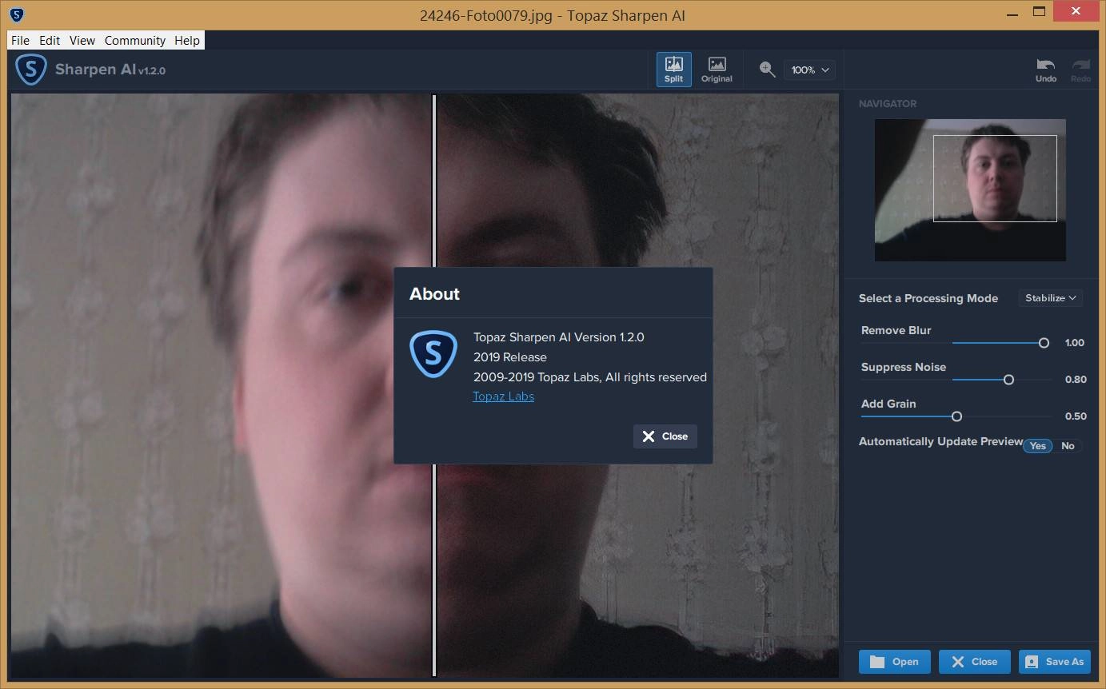Click the Add Grain value 0.50
Image resolution: width=1106 pixels, height=689 pixels.
click(1076, 416)
